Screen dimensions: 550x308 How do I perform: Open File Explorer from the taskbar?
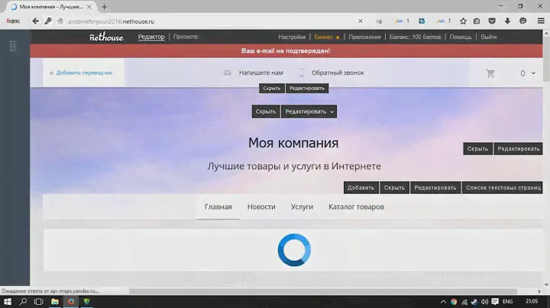point(55,301)
